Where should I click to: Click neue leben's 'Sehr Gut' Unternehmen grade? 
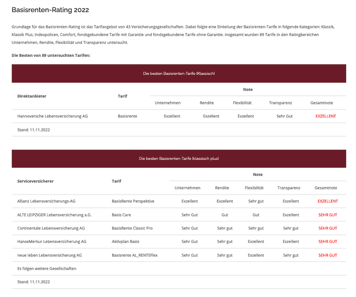click(x=189, y=255)
